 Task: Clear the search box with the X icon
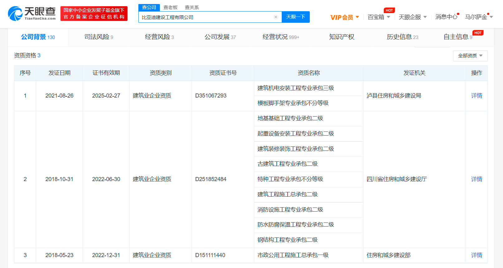point(276,17)
